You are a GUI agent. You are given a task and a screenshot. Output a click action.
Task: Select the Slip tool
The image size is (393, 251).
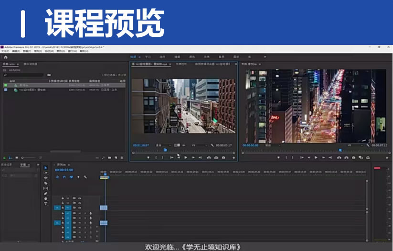pyautogui.click(x=46, y=188)
